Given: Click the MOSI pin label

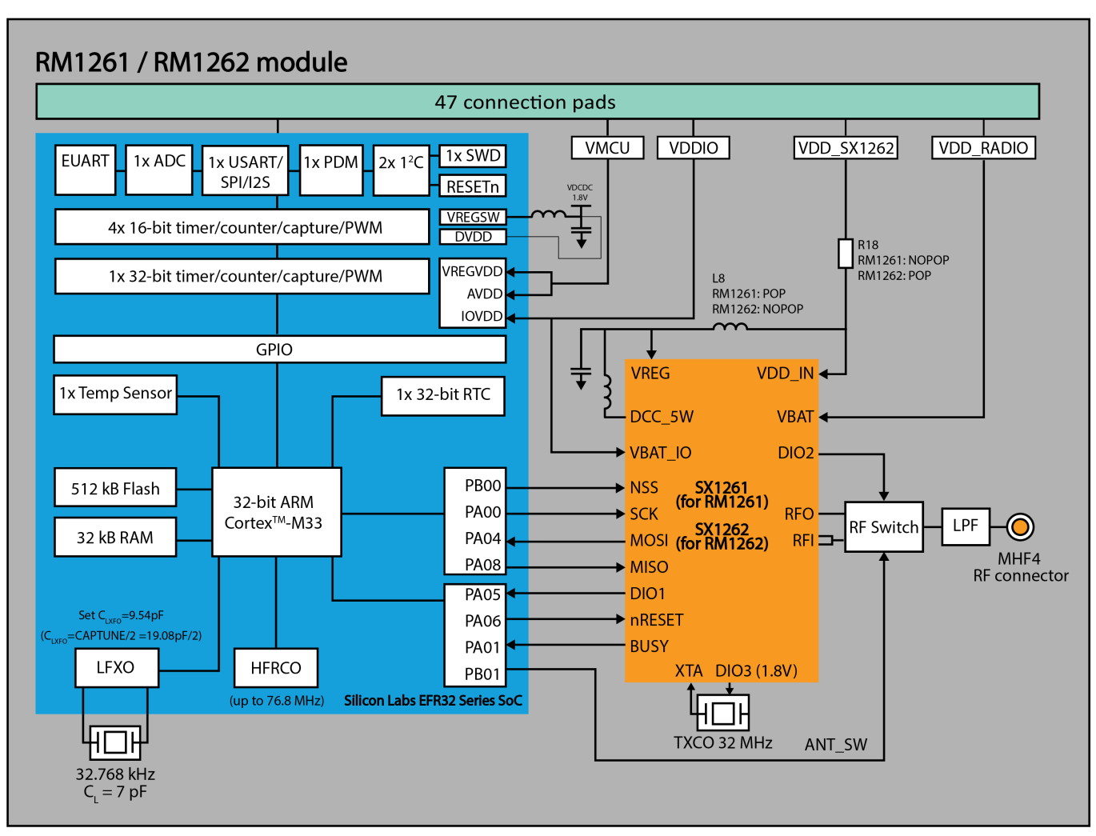Looking at the screenshot, I should (x=649, y=541).
